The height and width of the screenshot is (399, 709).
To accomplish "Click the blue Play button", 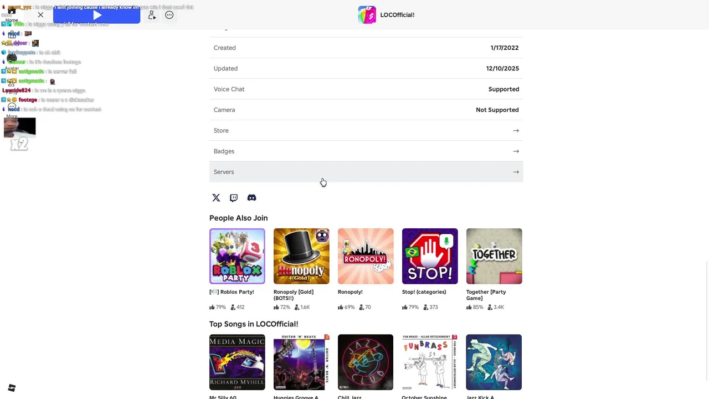I will click(x=97, y=16).
